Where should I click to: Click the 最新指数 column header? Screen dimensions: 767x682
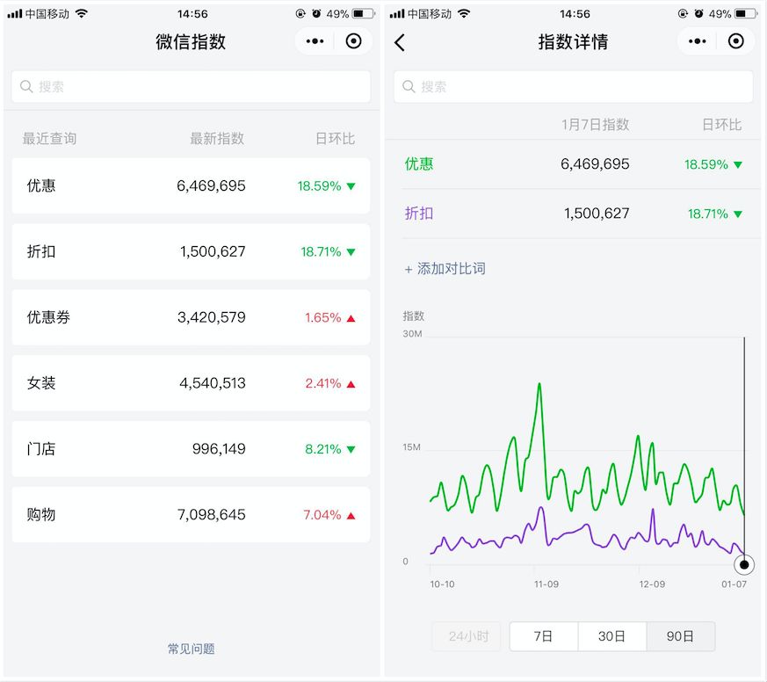click(217, 139)
